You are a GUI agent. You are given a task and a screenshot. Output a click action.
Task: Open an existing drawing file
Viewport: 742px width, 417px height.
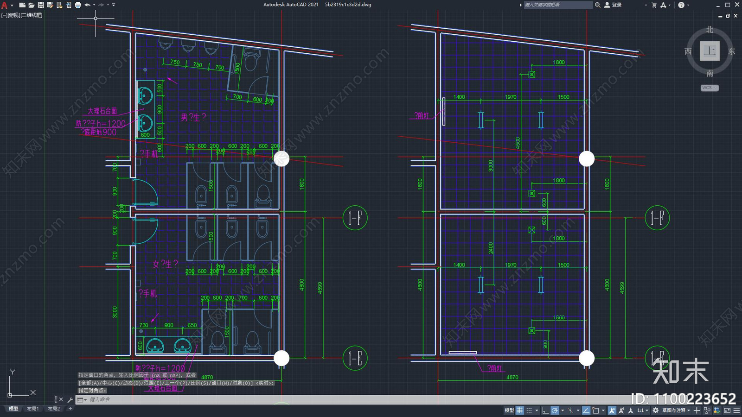[x=32, y=5]
